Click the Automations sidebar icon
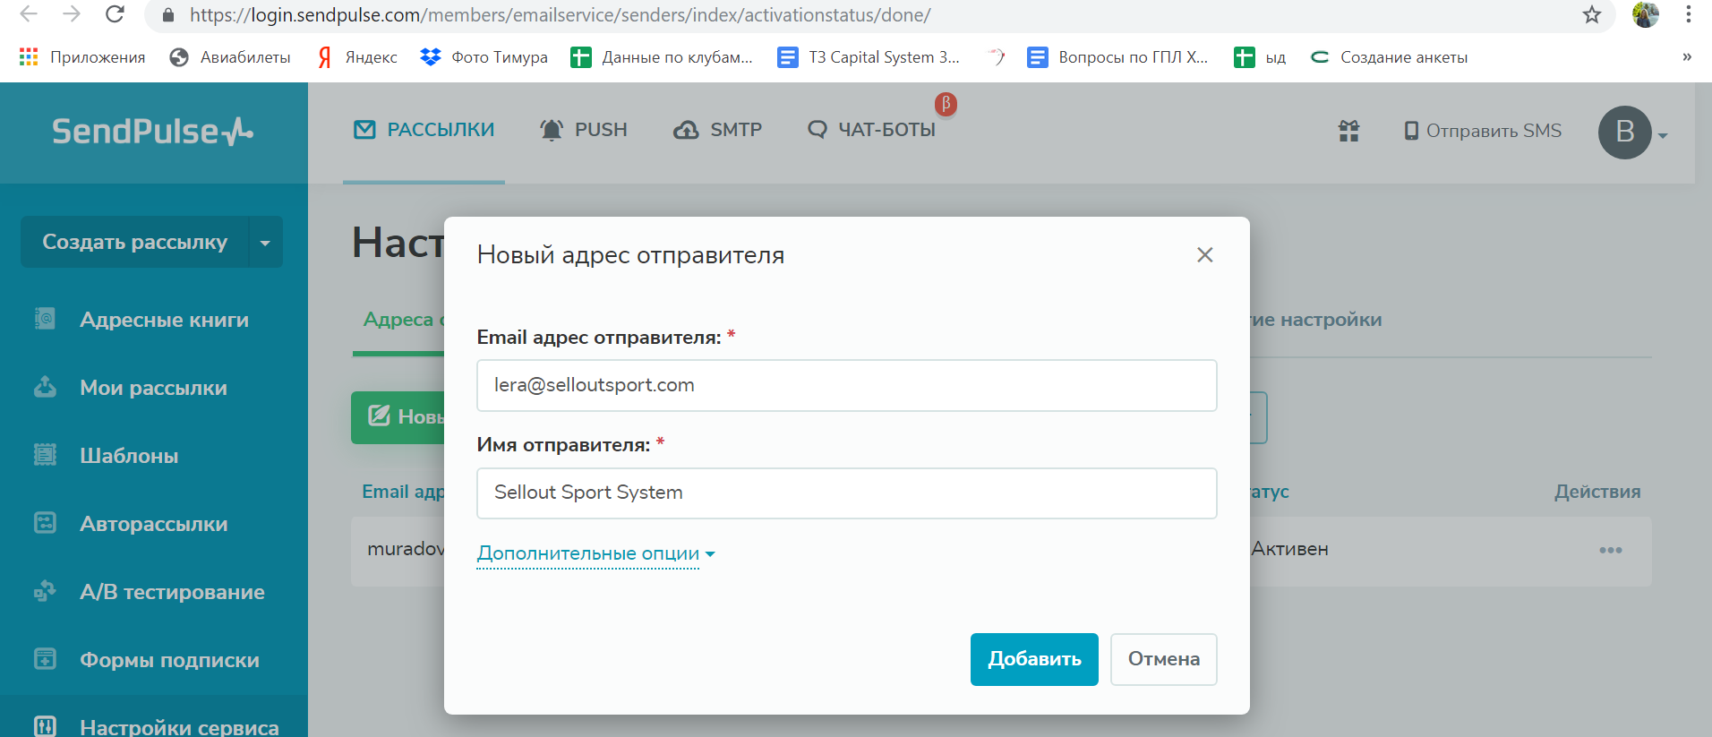Screen dimensions: 1712x737 click(45, 523)
